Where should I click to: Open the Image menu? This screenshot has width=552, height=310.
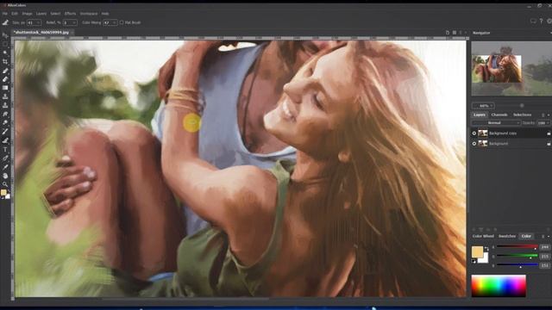point(27,14)
